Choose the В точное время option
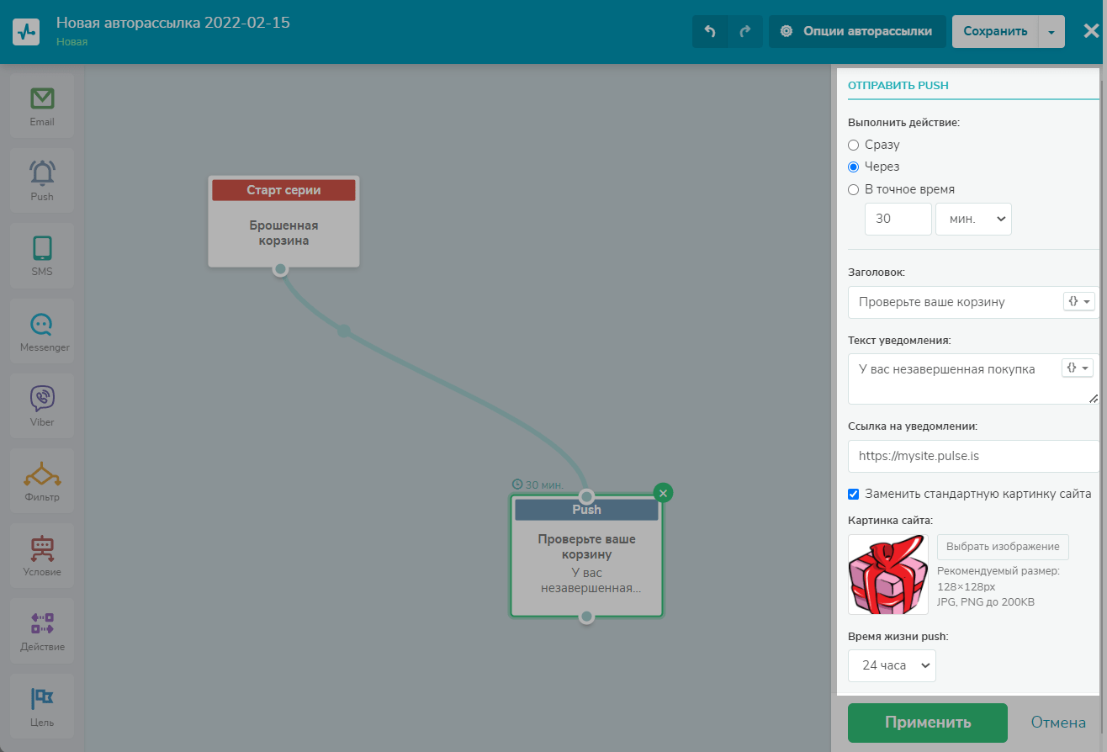 click(854, 189)
